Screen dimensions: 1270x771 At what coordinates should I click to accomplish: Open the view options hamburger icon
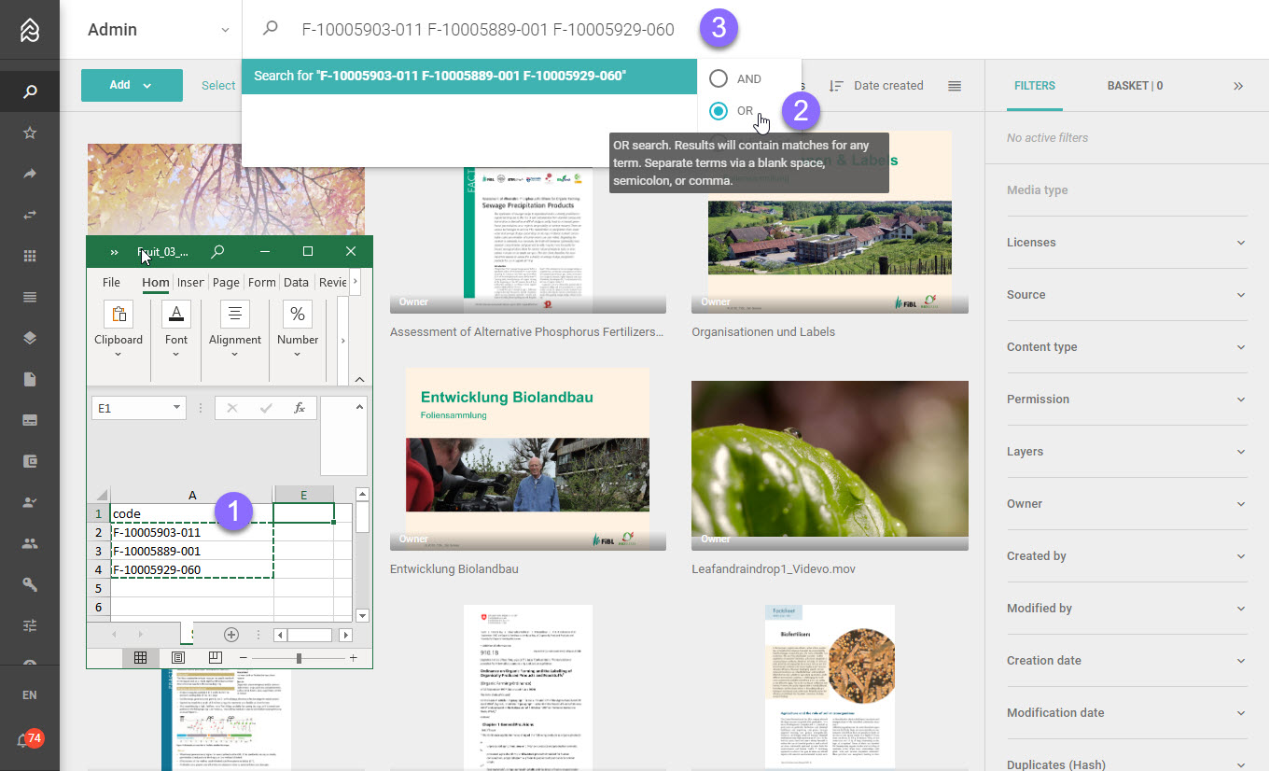click(955, 85)
